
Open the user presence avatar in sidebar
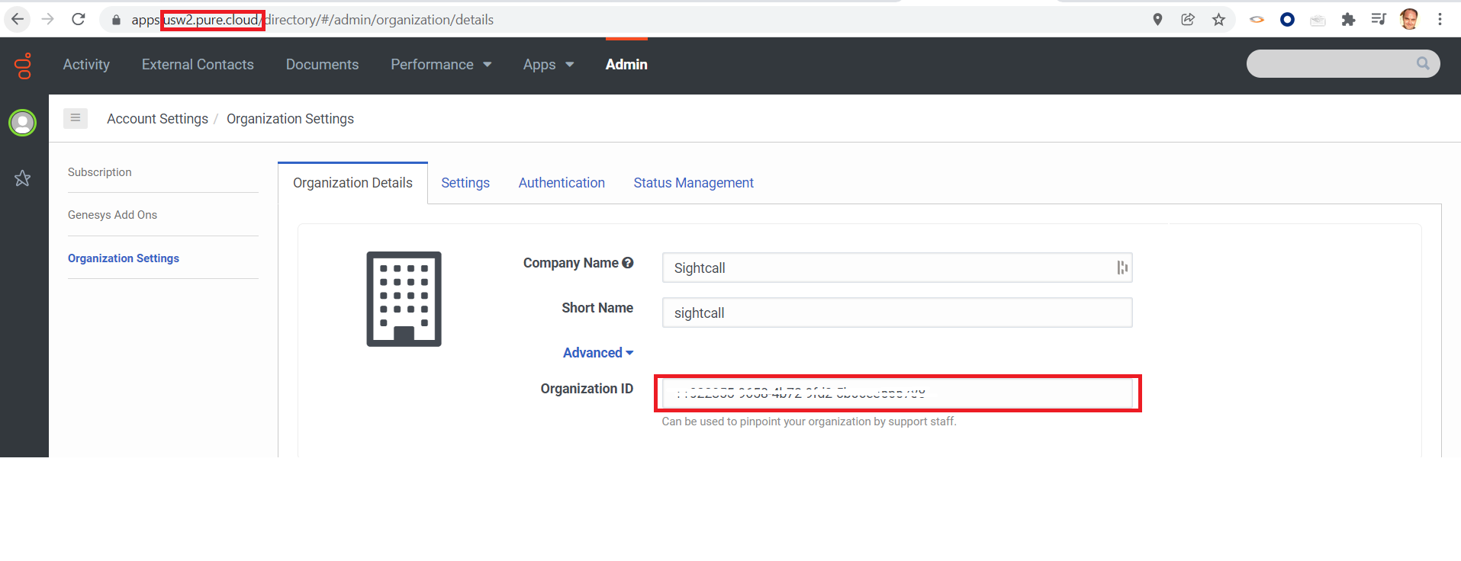point(22,122)
